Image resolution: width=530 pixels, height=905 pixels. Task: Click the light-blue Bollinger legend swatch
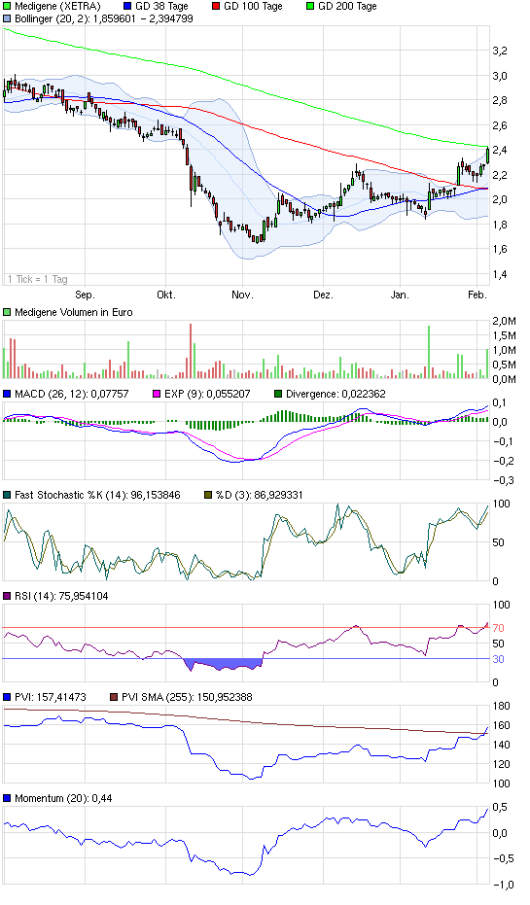coord(7,18)
